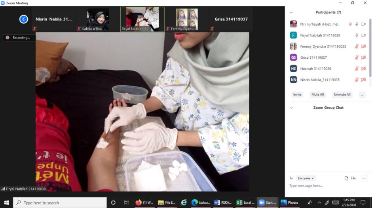Click the Recording indicator

click(x=18, y=38)
